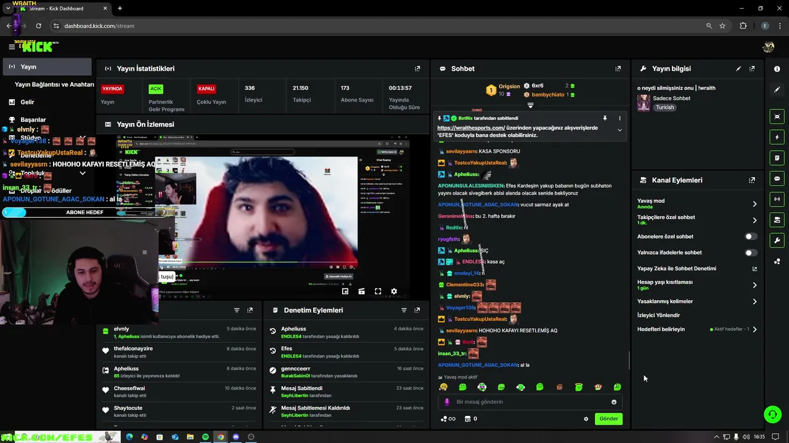Image resolution: width=789 pixels, height=443 pixels.
Task: Edit stream info with the pencil in Yayın bilgisi
Action: 738,68
